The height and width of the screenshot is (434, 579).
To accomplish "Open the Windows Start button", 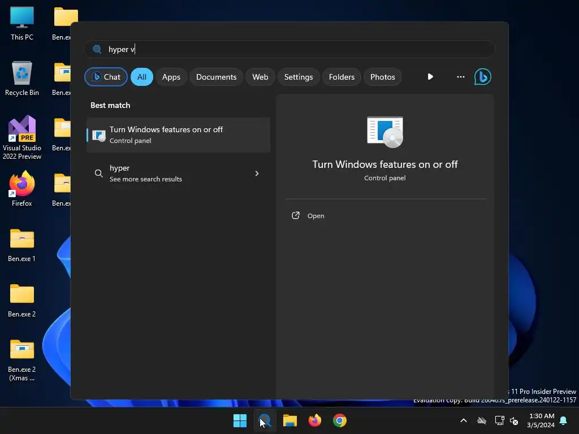I will [240, 420].
